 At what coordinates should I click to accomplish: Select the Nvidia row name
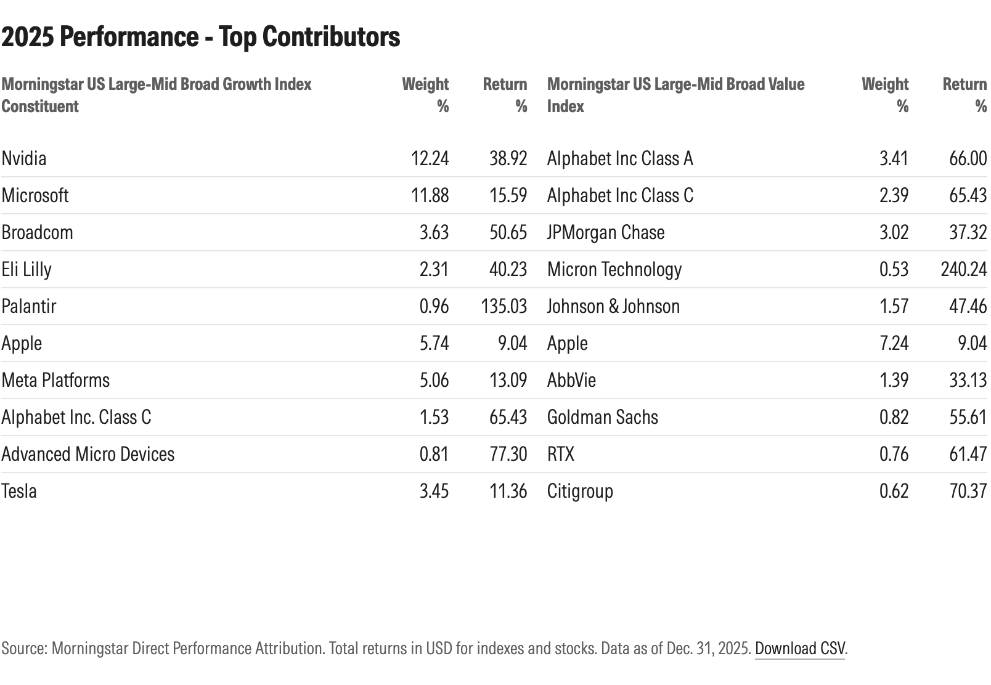(24, 158)
